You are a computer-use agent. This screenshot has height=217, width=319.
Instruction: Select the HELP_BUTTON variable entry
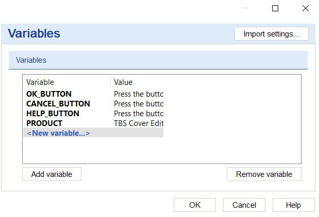point(53,114)
